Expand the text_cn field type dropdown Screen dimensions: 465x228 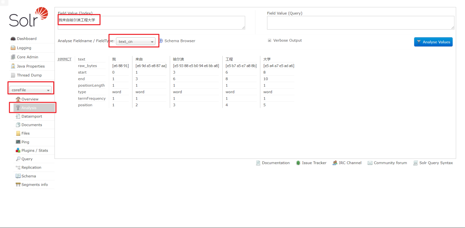136,42
